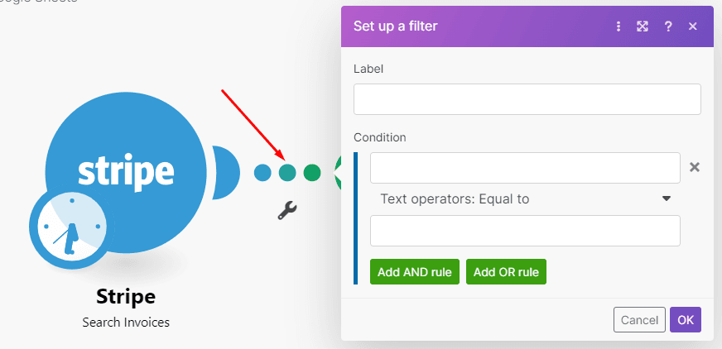The width and height of the screenshot is (722, 349).
Task: Open the filter help question mark
Action: pyautogui.click(x=668, y=26)
